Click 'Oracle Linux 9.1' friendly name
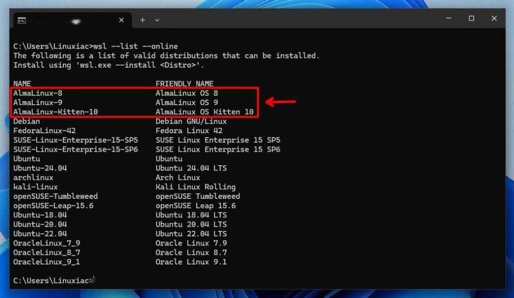The height and width of the screenshot is (298, 514). click(191, 262)
